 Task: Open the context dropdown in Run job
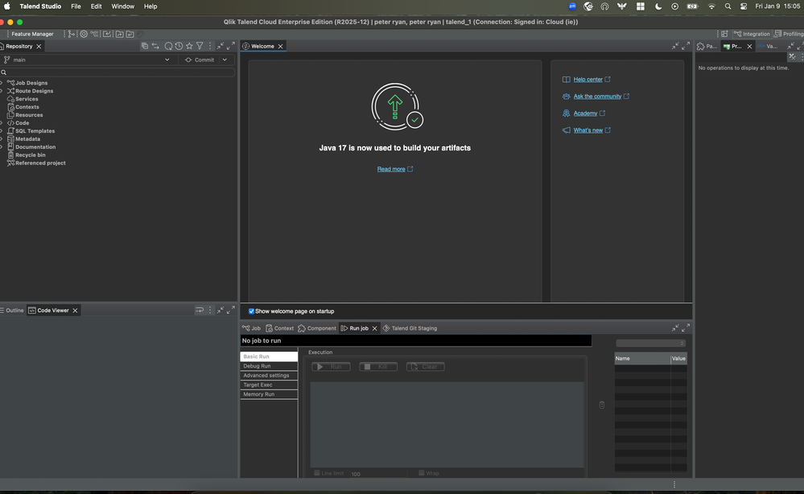pos(651,343)
